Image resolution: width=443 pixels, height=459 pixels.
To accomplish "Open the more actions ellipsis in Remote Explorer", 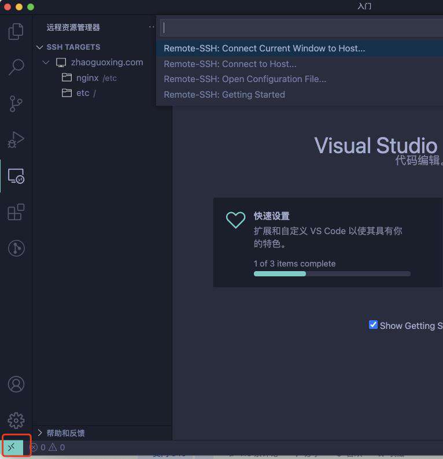I will [x=152, y=27].
